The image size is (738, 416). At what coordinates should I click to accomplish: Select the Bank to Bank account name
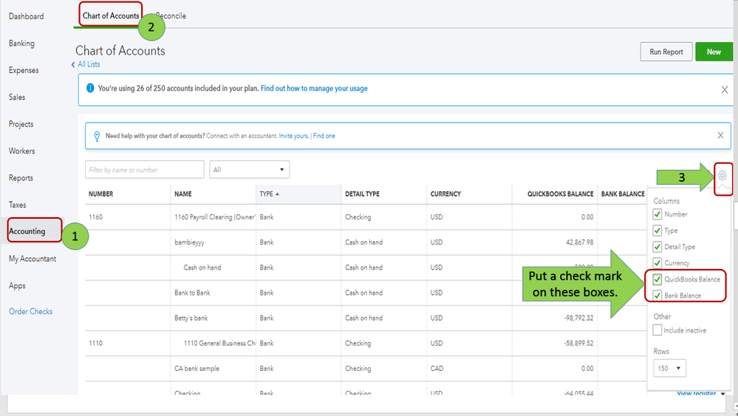[192, 293]
